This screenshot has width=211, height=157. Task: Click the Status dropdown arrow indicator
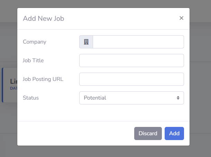pyautogui.click(x=178, y=98)
